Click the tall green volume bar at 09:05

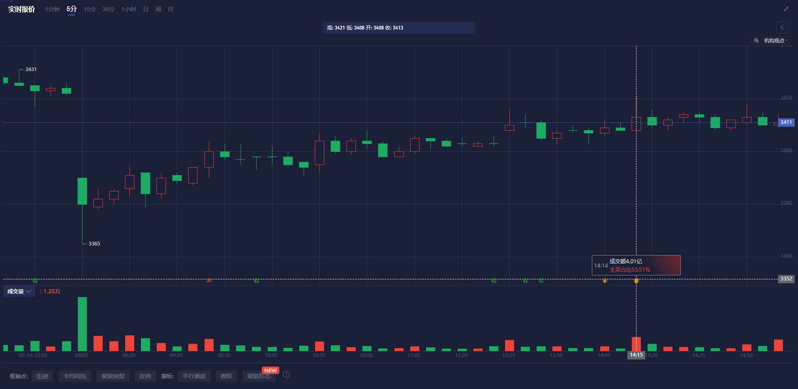(x=82, y=324)
